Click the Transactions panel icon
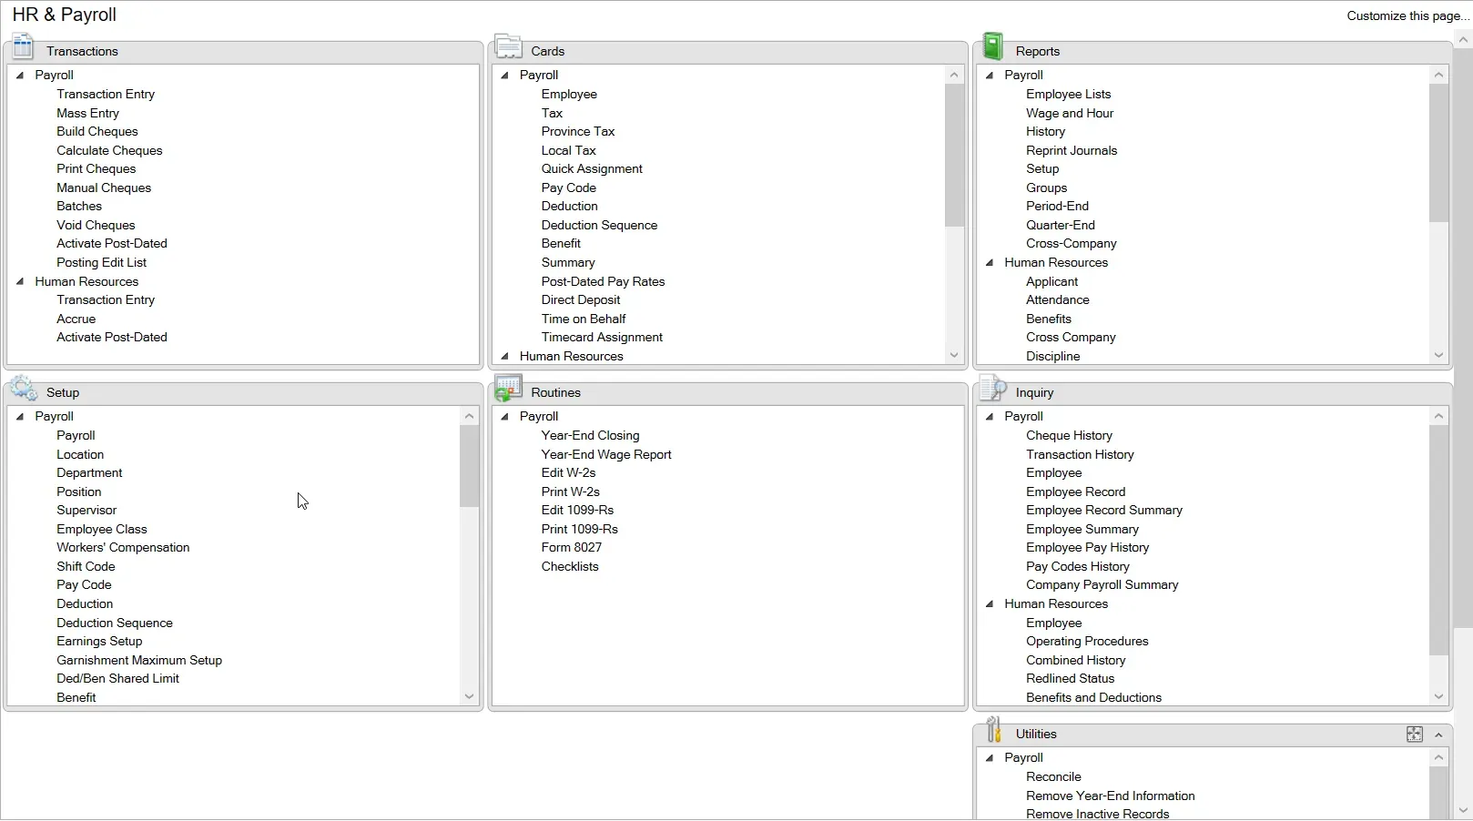 [x=23, y=47]
